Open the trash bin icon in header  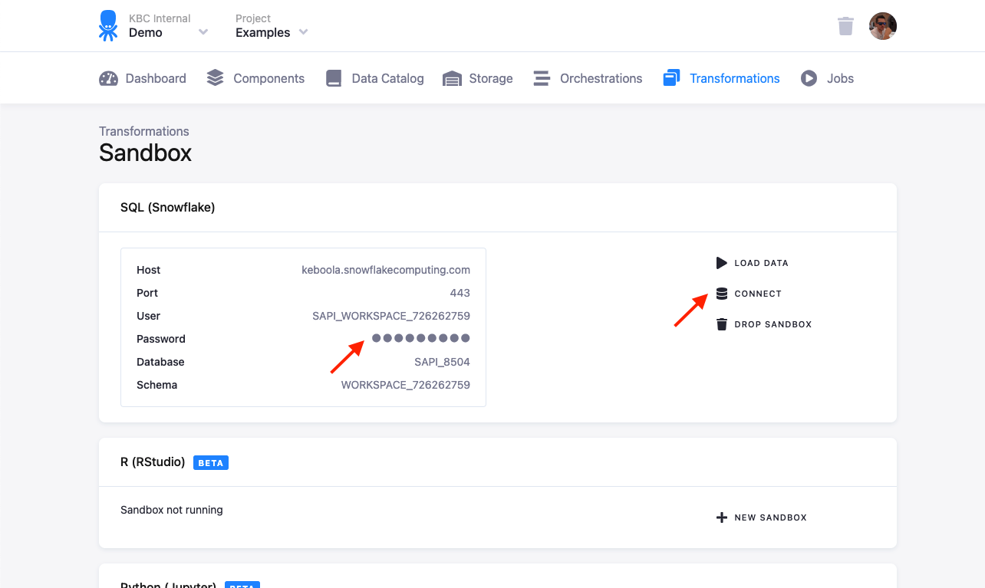(x=845, y=26)
